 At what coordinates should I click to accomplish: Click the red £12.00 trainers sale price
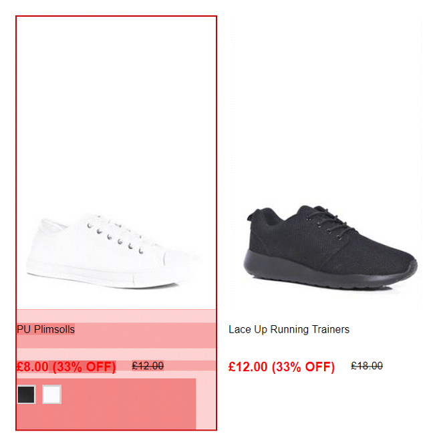(x=248, y=367)
